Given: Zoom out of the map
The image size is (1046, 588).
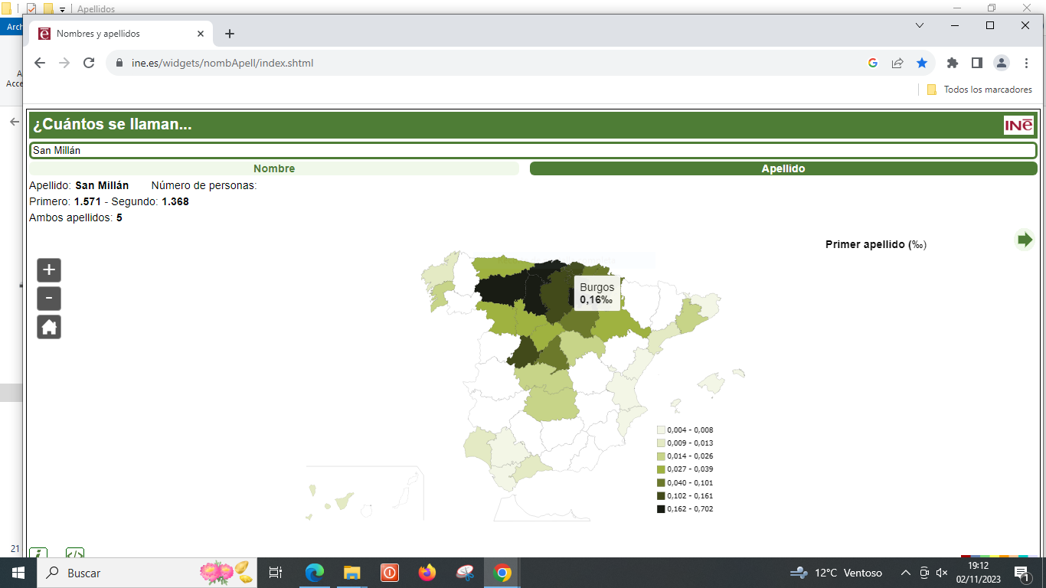Looking at the screenshot, I should coord(49,299).
